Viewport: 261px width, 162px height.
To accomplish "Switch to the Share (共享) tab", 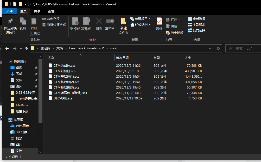I will pos(37,11).
